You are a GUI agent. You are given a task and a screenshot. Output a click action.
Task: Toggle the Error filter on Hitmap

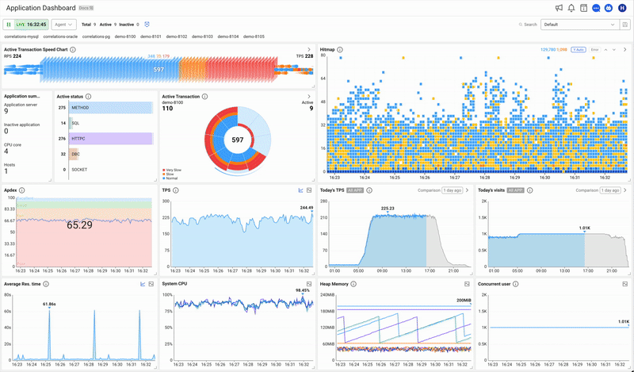pyautogui.click(x=594, y=50)
